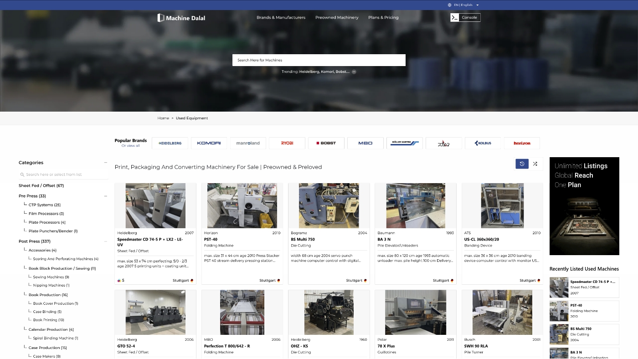The width and height of the screenshot is (638, 359).
Task: Select Book Production (16) category
Action: 48,295
